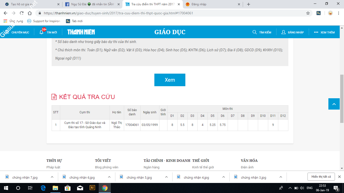Screen dimensions: 344x193
Task: Reload the page in Chrome
Action: (x=22, y=13)
